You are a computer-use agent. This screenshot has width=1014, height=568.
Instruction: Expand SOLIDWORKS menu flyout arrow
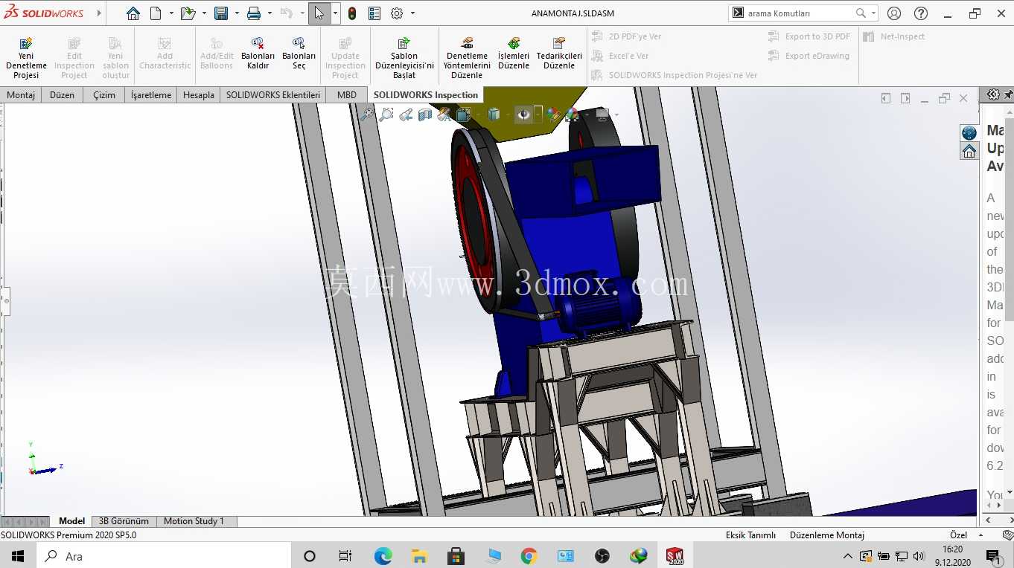(99, 13)
